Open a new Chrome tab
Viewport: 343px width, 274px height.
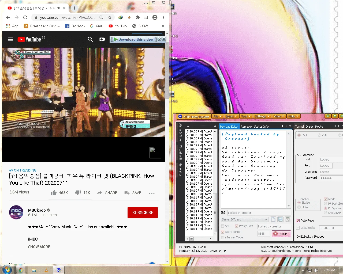[74, 8]
